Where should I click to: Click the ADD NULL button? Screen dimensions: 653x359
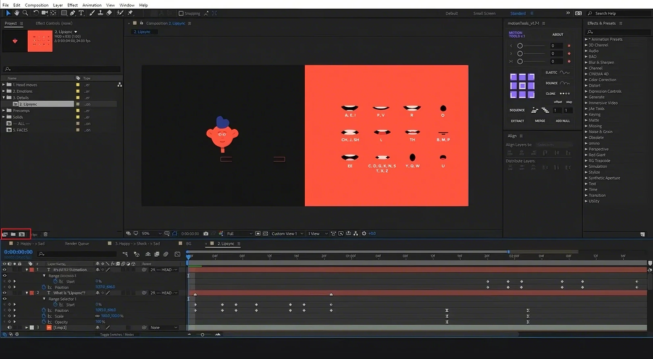point(563,121)
